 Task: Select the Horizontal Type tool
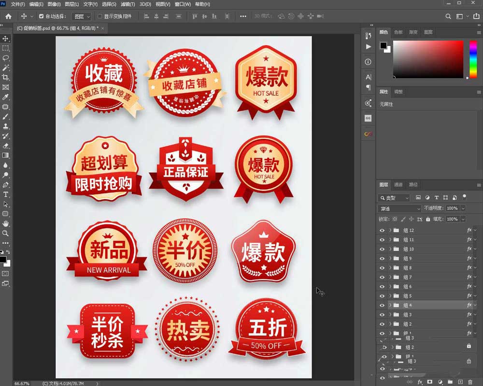[x=6, y=194]
